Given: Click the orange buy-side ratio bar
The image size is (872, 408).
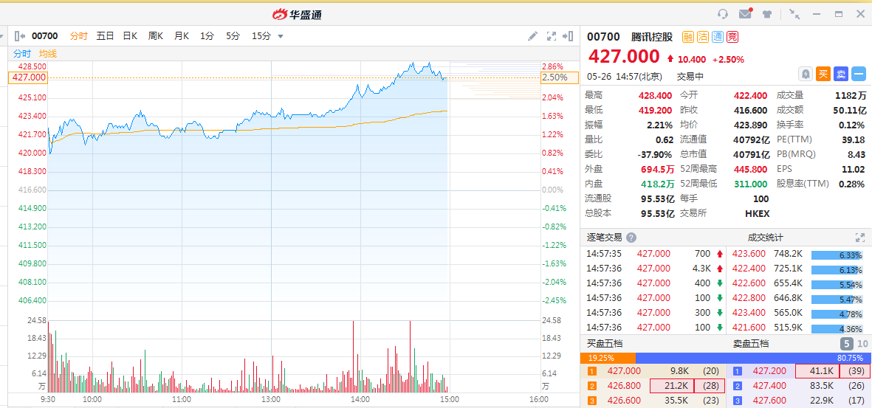Looking at the screenshot, I should (x=607, y=358).
